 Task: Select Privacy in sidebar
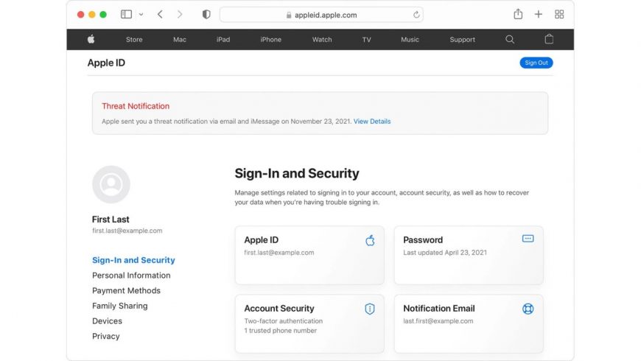[106, 336]
